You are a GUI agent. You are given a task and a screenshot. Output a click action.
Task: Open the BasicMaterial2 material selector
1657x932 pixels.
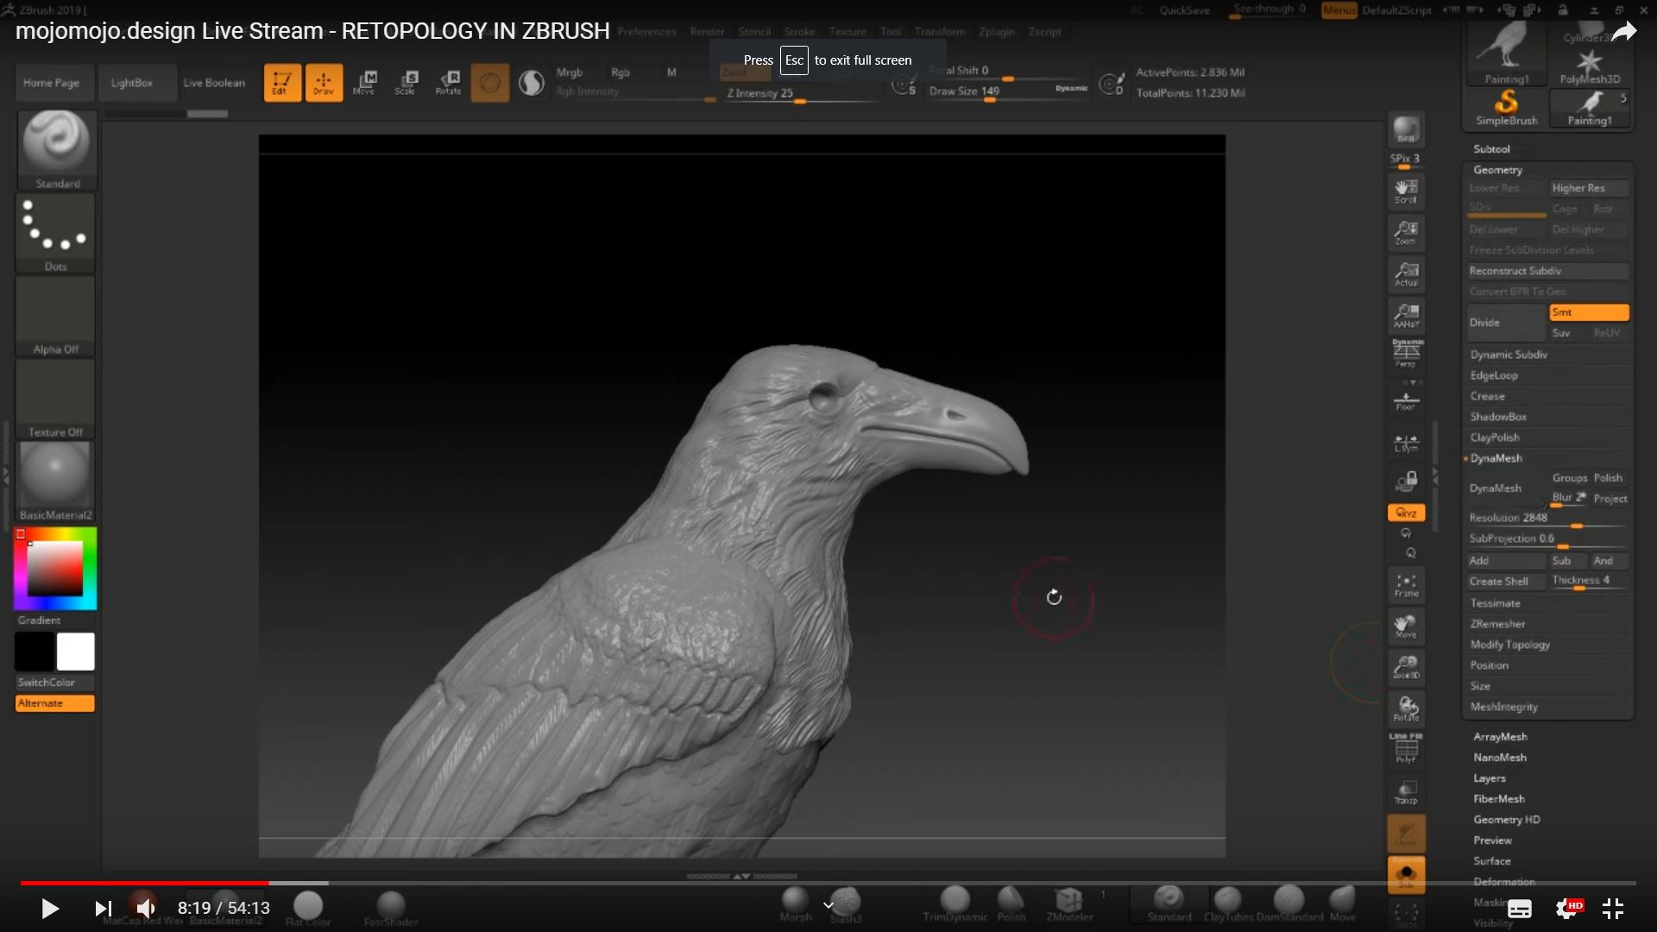click(55, 482)
